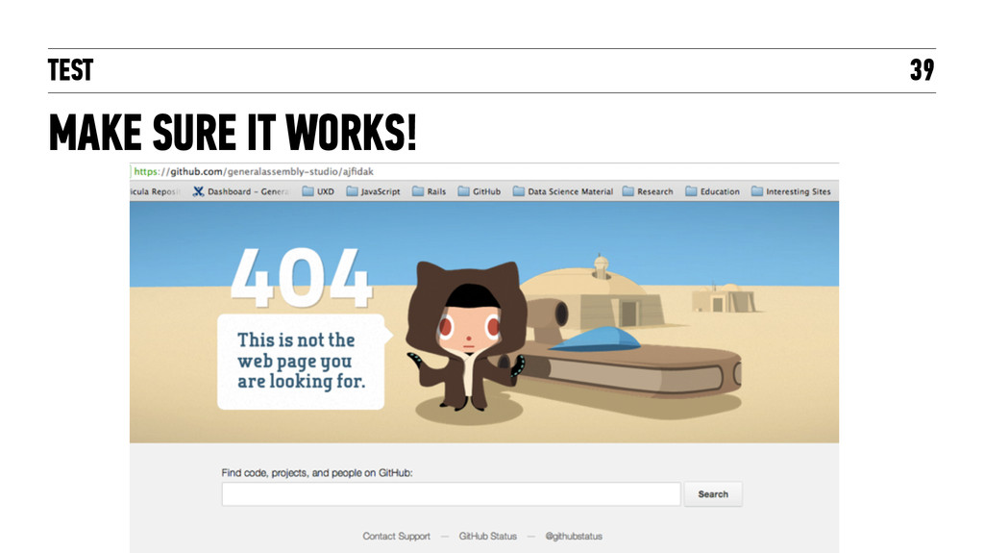Open the Dashboard – General bookmark
Image resolution: width=984 pixels, height=553 pixels.
coord(241,191)
